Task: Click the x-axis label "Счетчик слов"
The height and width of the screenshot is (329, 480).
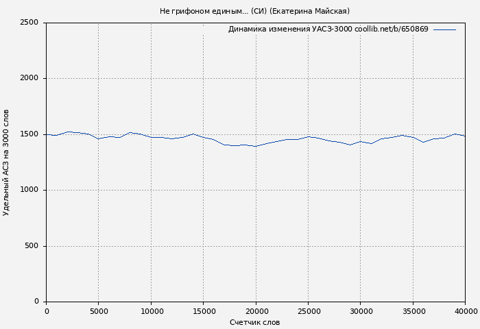Action: 254,322
